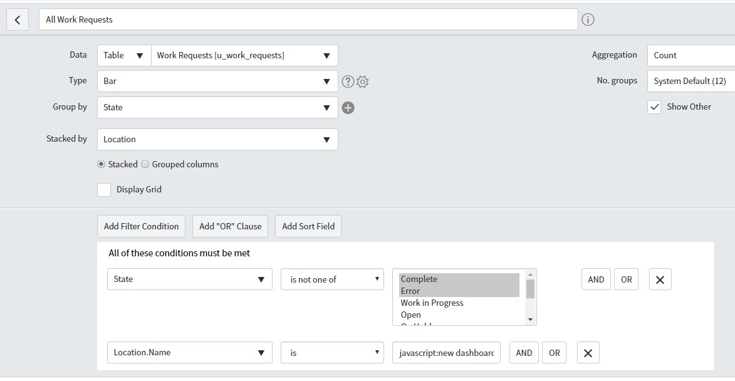Click the info icon beside the report name

tap(588, 19)
